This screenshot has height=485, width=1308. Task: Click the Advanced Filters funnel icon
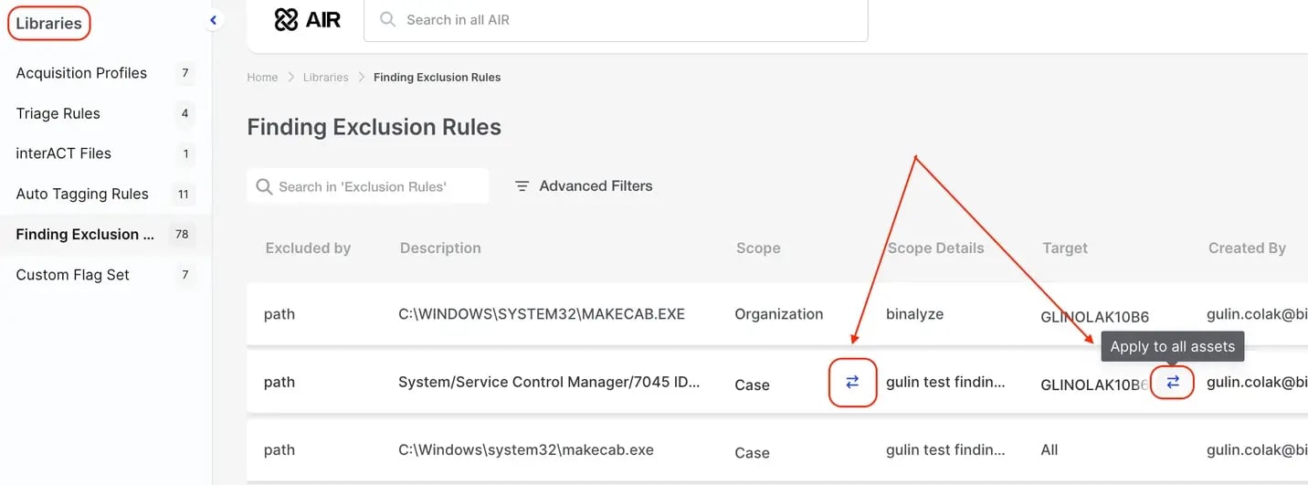(x=522, y=186)
